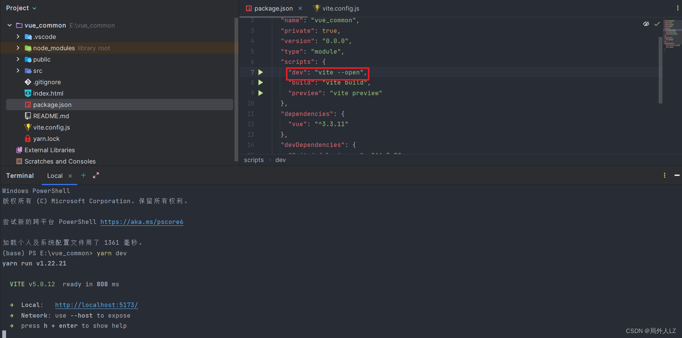Open the Project view dropdown
This screenshot has width=682, height=338.
(x=21, y=8)
